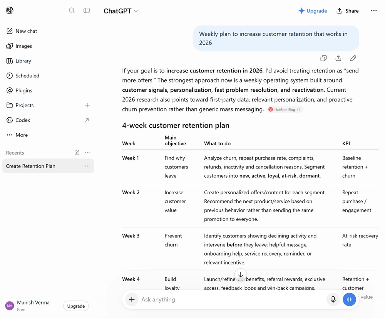This screenshot has height=318, width=385.
Task: Click the '4-week customer retention plan' heading
Action: point(176,125)
